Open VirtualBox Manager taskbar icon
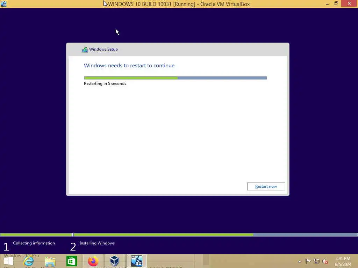The image size is (358, 268). tap(114, 261)
